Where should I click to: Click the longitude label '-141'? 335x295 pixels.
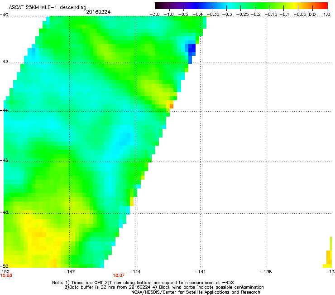point(200,272)
